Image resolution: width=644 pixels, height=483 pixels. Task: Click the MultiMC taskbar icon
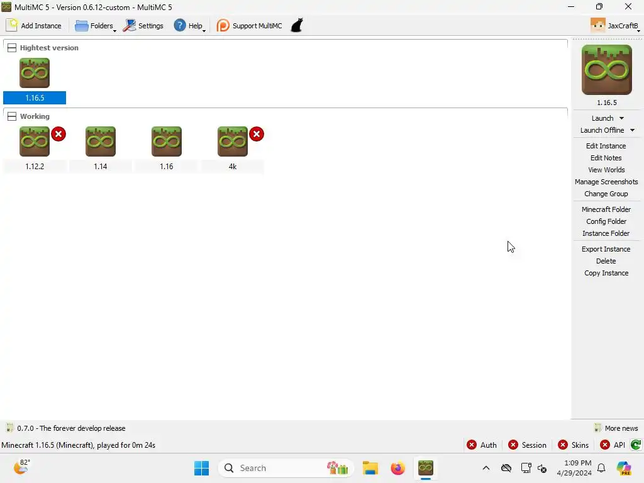pyautogui.click(x=426, y=468)
